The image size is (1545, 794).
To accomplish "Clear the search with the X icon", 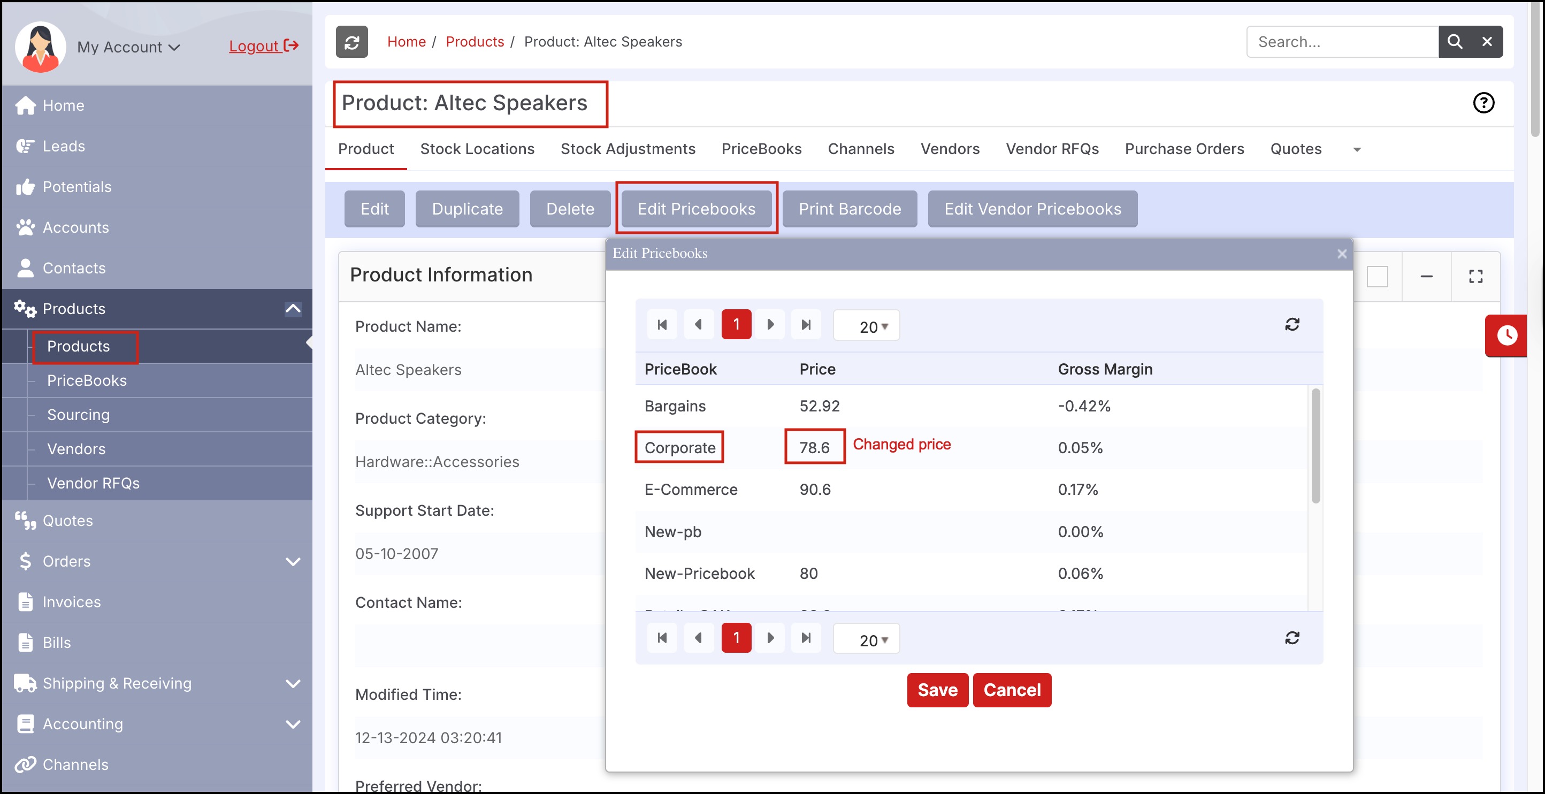I will pos(1487,42).
